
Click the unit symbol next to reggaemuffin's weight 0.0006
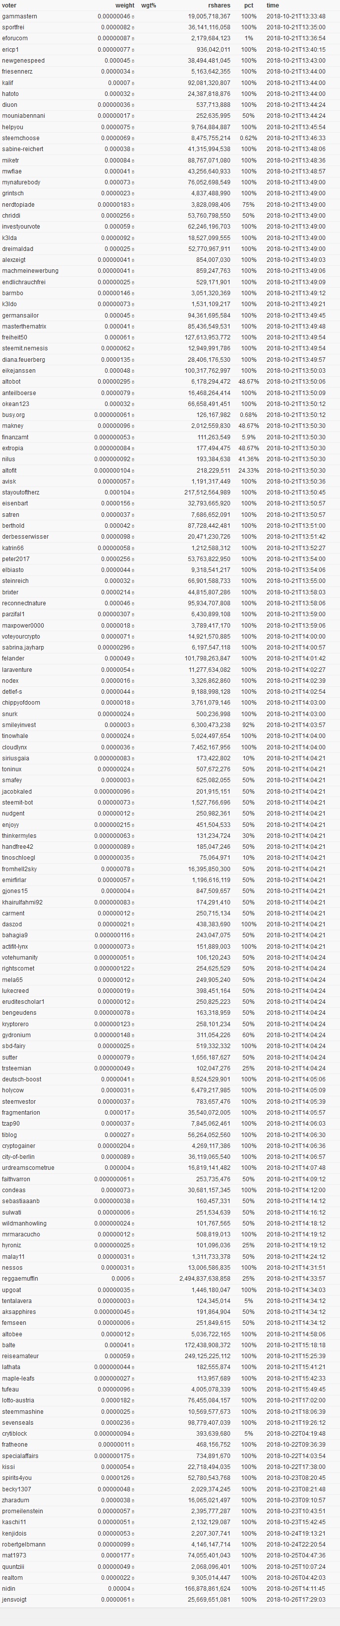(133, 1279)
